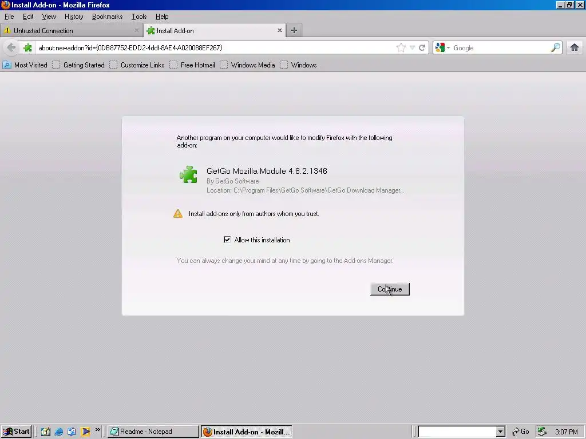Click the yellow warning triangle icon

(178, 214)
